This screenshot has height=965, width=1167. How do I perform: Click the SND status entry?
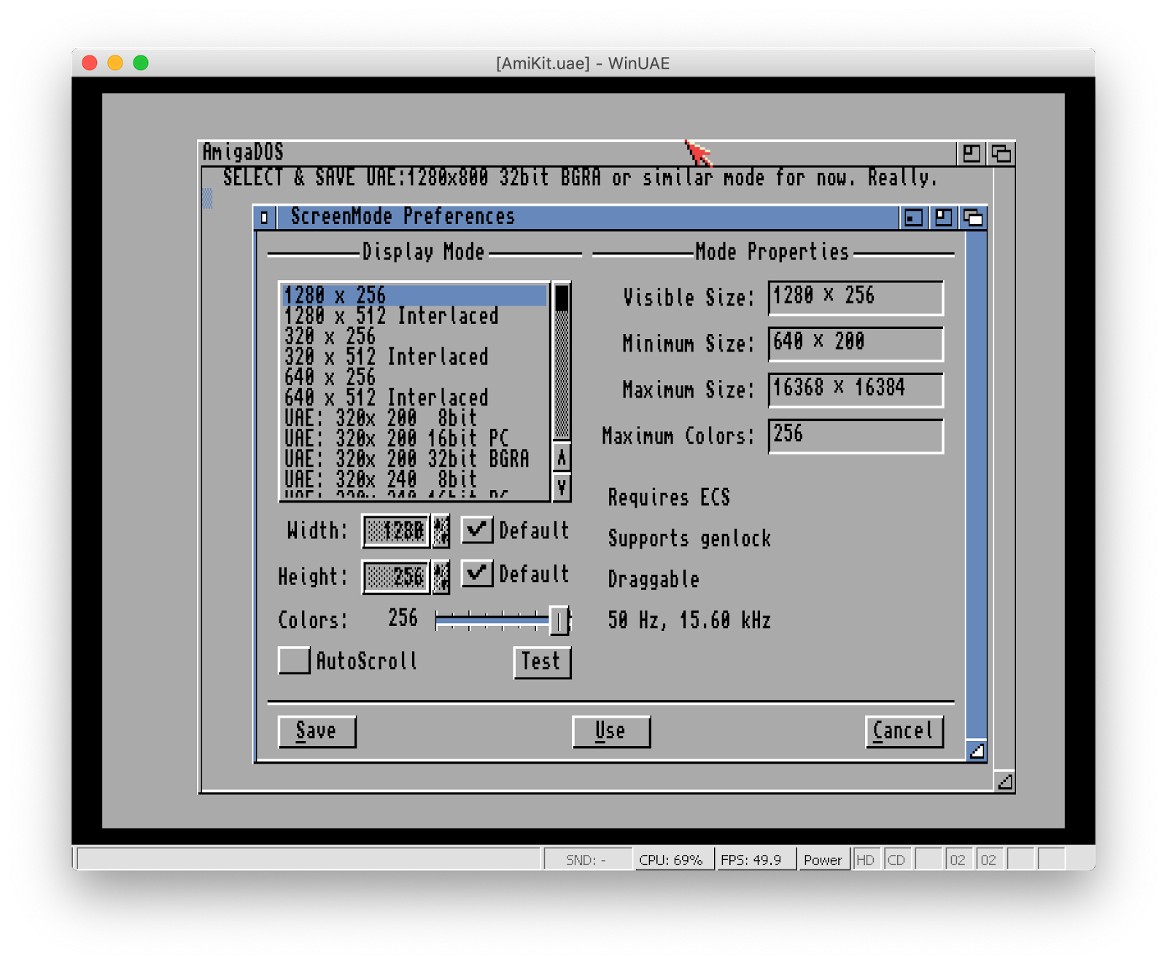pos(586,859)
